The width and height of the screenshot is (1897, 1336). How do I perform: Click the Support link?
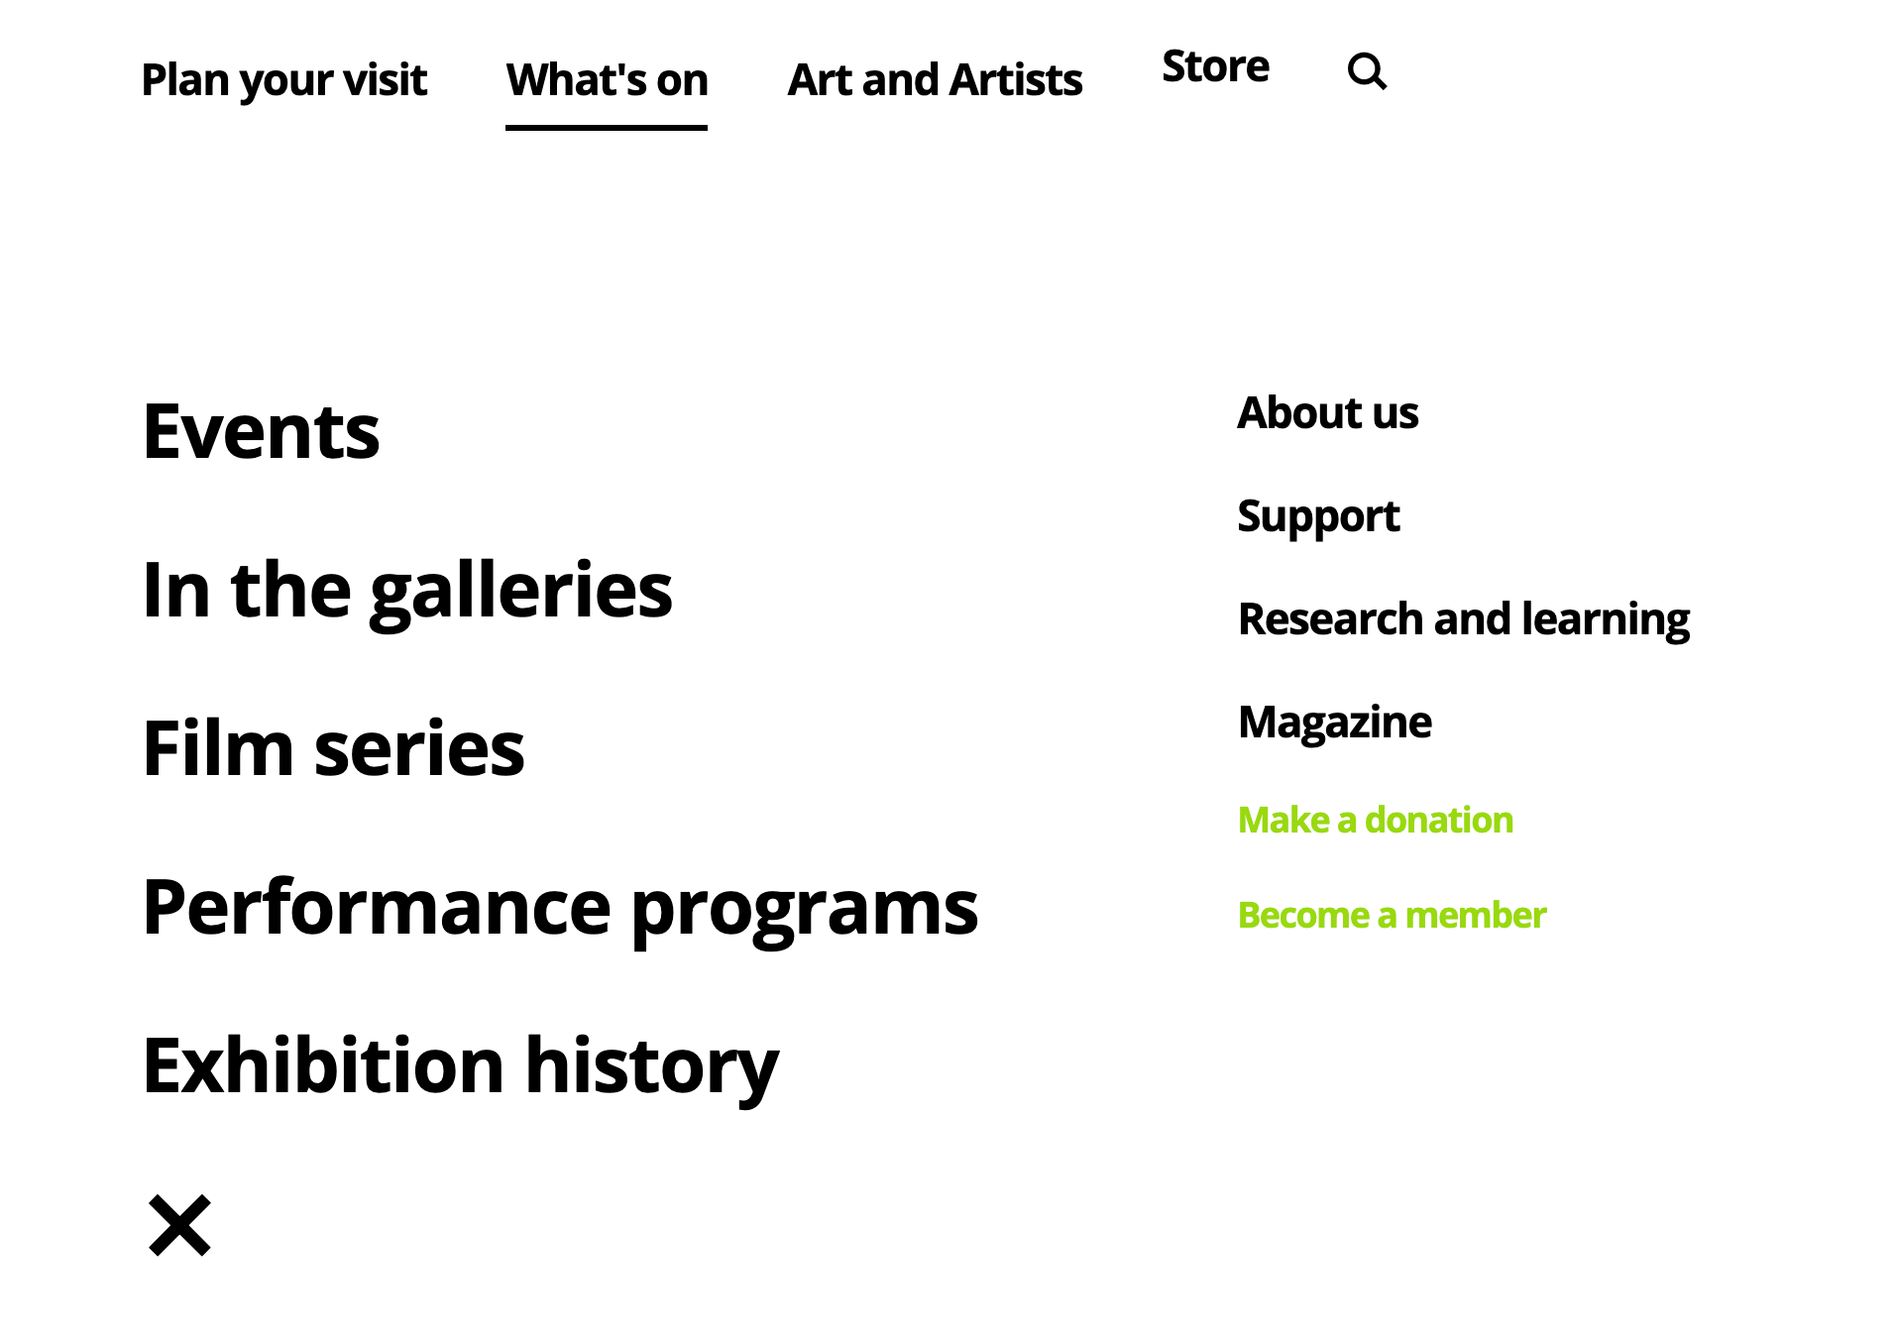(1318, 516)
